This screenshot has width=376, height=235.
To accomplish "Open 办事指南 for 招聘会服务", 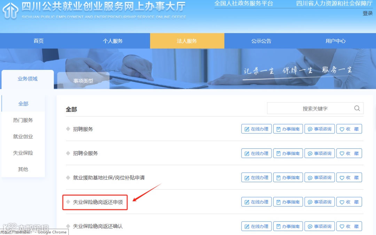I will point(288,153).
